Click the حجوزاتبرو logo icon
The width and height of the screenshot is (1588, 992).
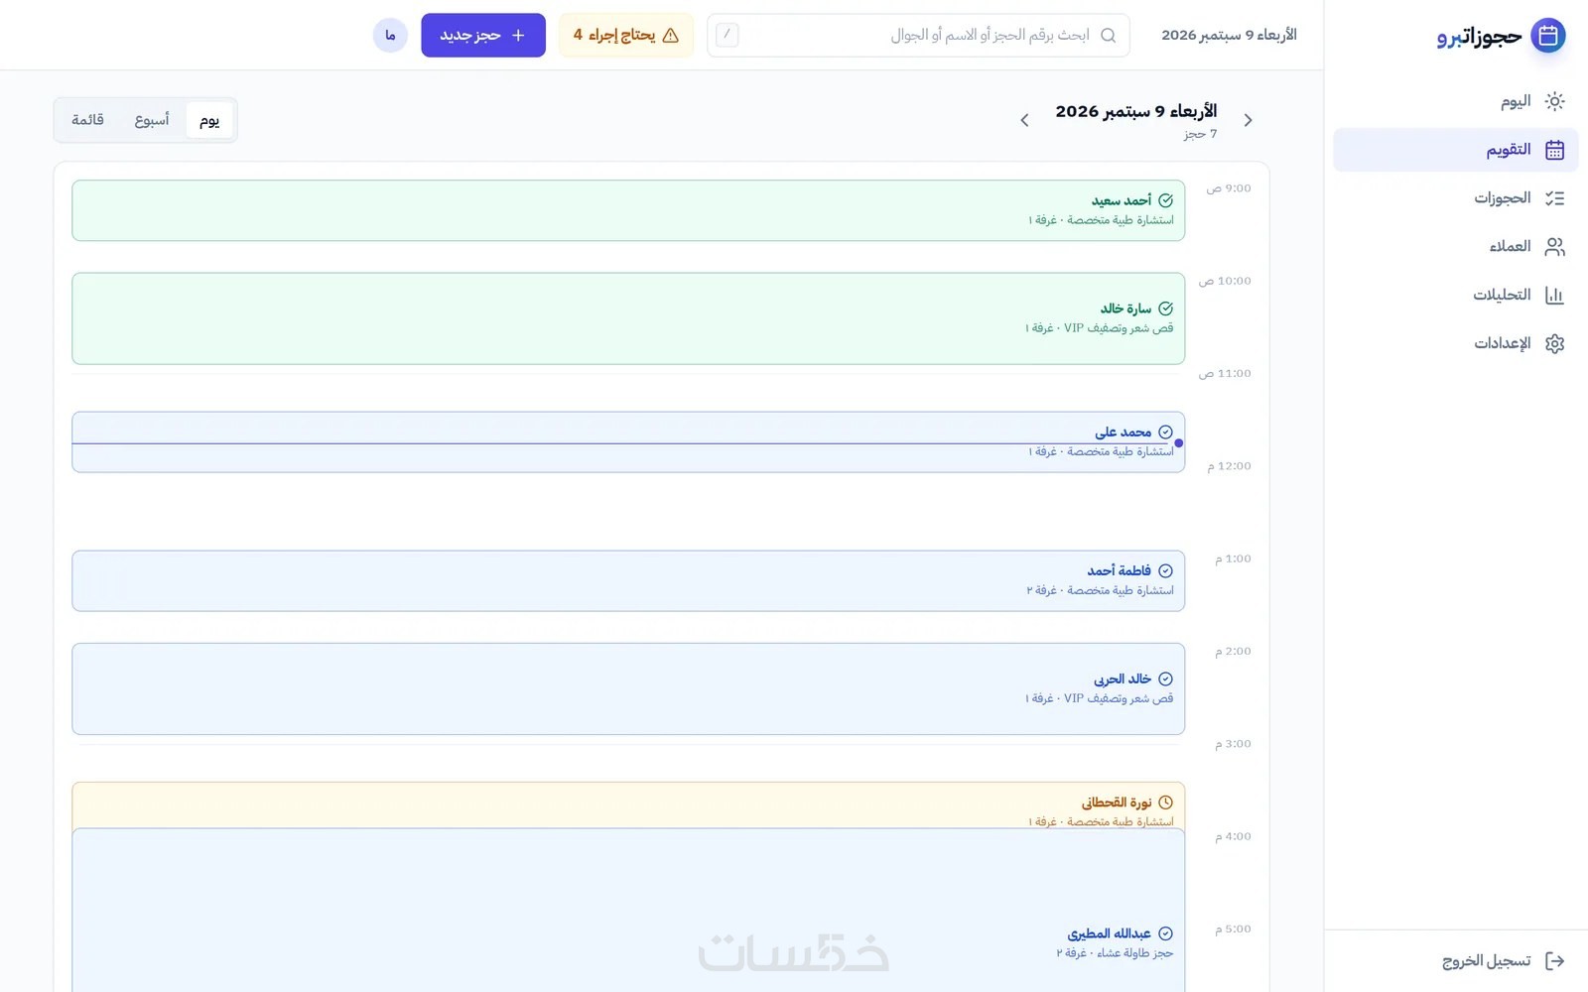click(x=1547, y=36)
